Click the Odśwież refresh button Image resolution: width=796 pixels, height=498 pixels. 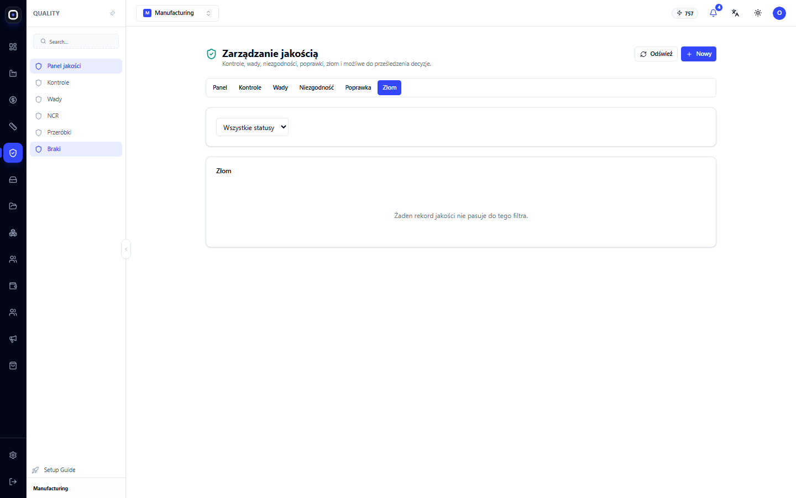pos(656,54)
